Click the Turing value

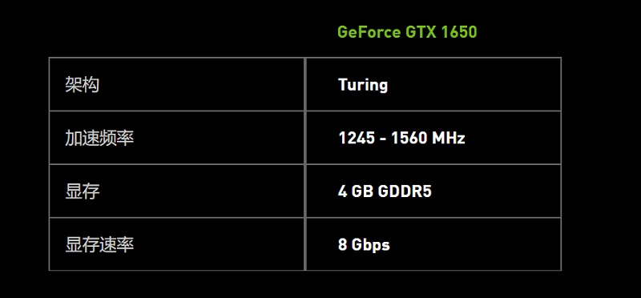tap(363, 85)
